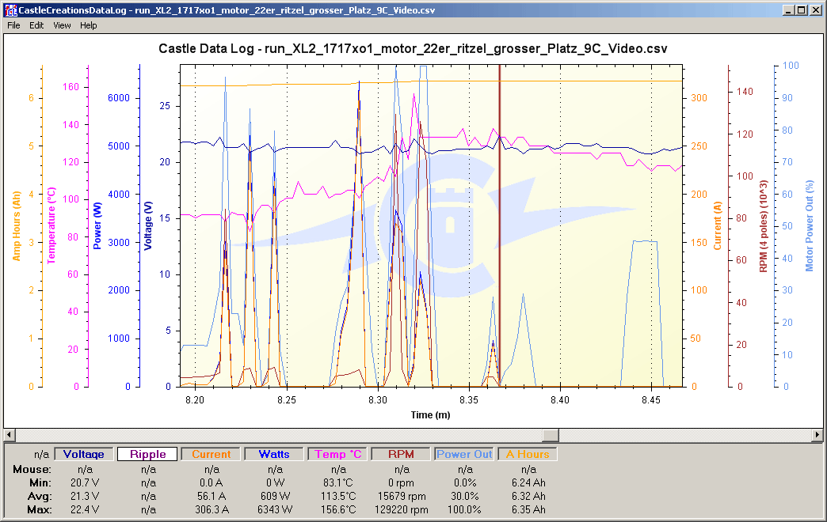Click the Power (W) axis label
The width and height of the screenshot is (827, 522).
97,226
